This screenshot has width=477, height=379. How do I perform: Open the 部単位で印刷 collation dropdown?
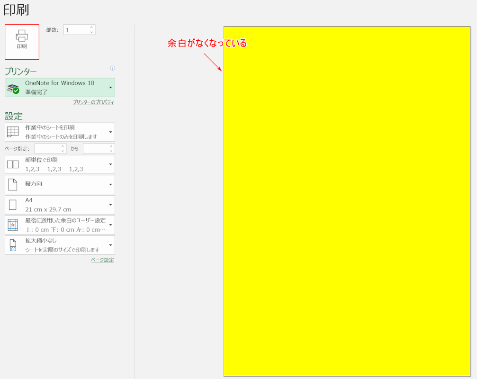[x=60, y=164]
